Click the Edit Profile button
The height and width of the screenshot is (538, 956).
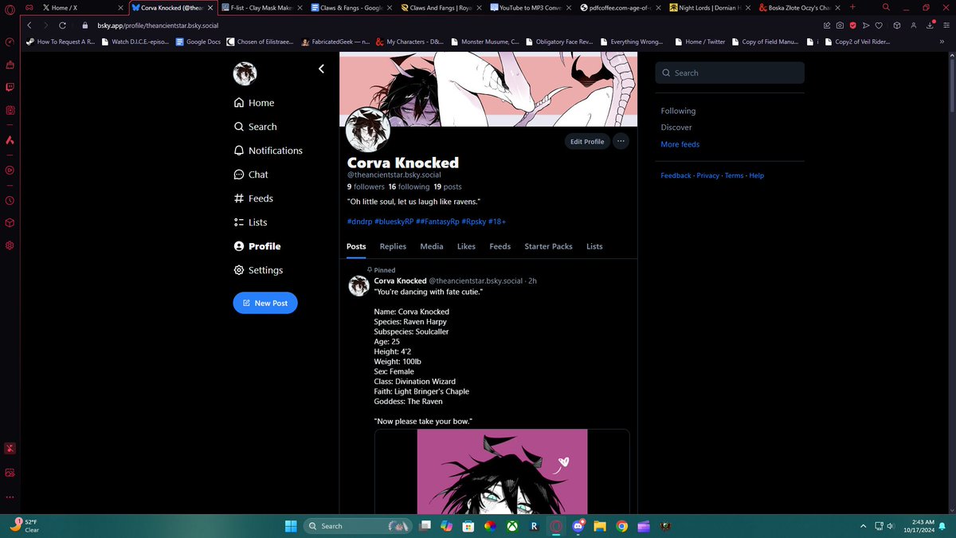coord(588,141)
